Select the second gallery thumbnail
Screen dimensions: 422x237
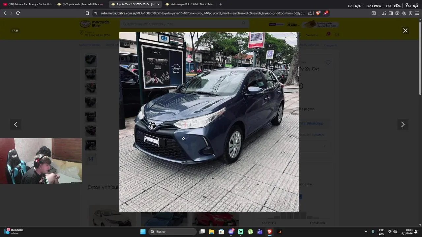pos(91,74)
